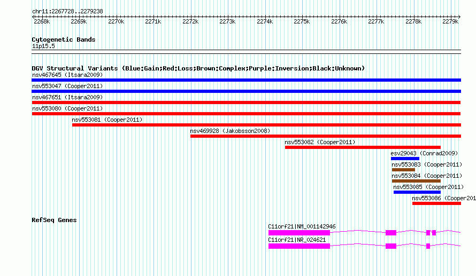Click the 2270k ruler tick label

tap(116, 21)
